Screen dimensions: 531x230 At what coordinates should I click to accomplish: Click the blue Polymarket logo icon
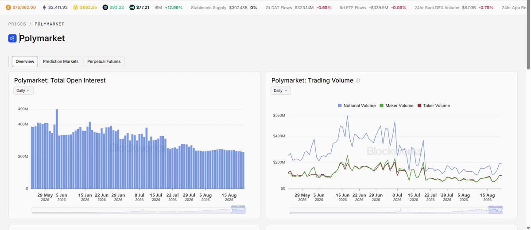click(12, 38)
